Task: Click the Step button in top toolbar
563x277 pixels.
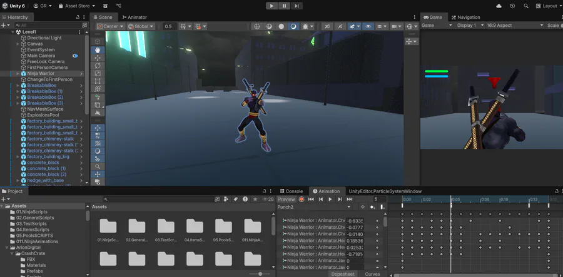Action: pyautogui.click(x=297, y=6)
